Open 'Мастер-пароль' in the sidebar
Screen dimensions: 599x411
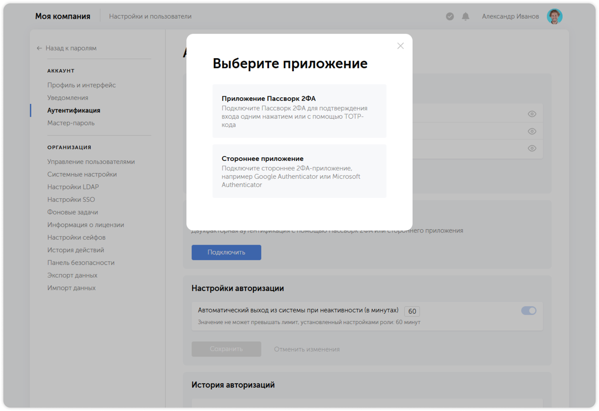click(x=71, y=123)
